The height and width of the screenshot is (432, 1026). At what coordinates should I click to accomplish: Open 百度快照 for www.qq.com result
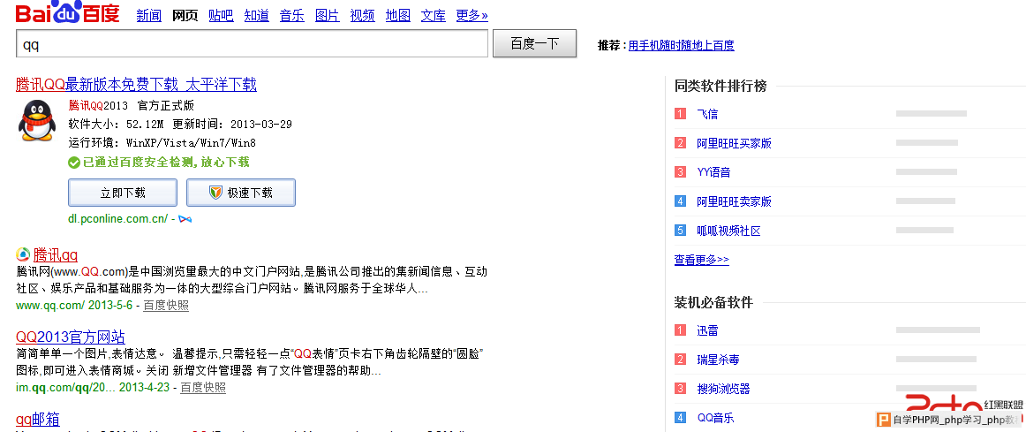click(x=166, y=305)
